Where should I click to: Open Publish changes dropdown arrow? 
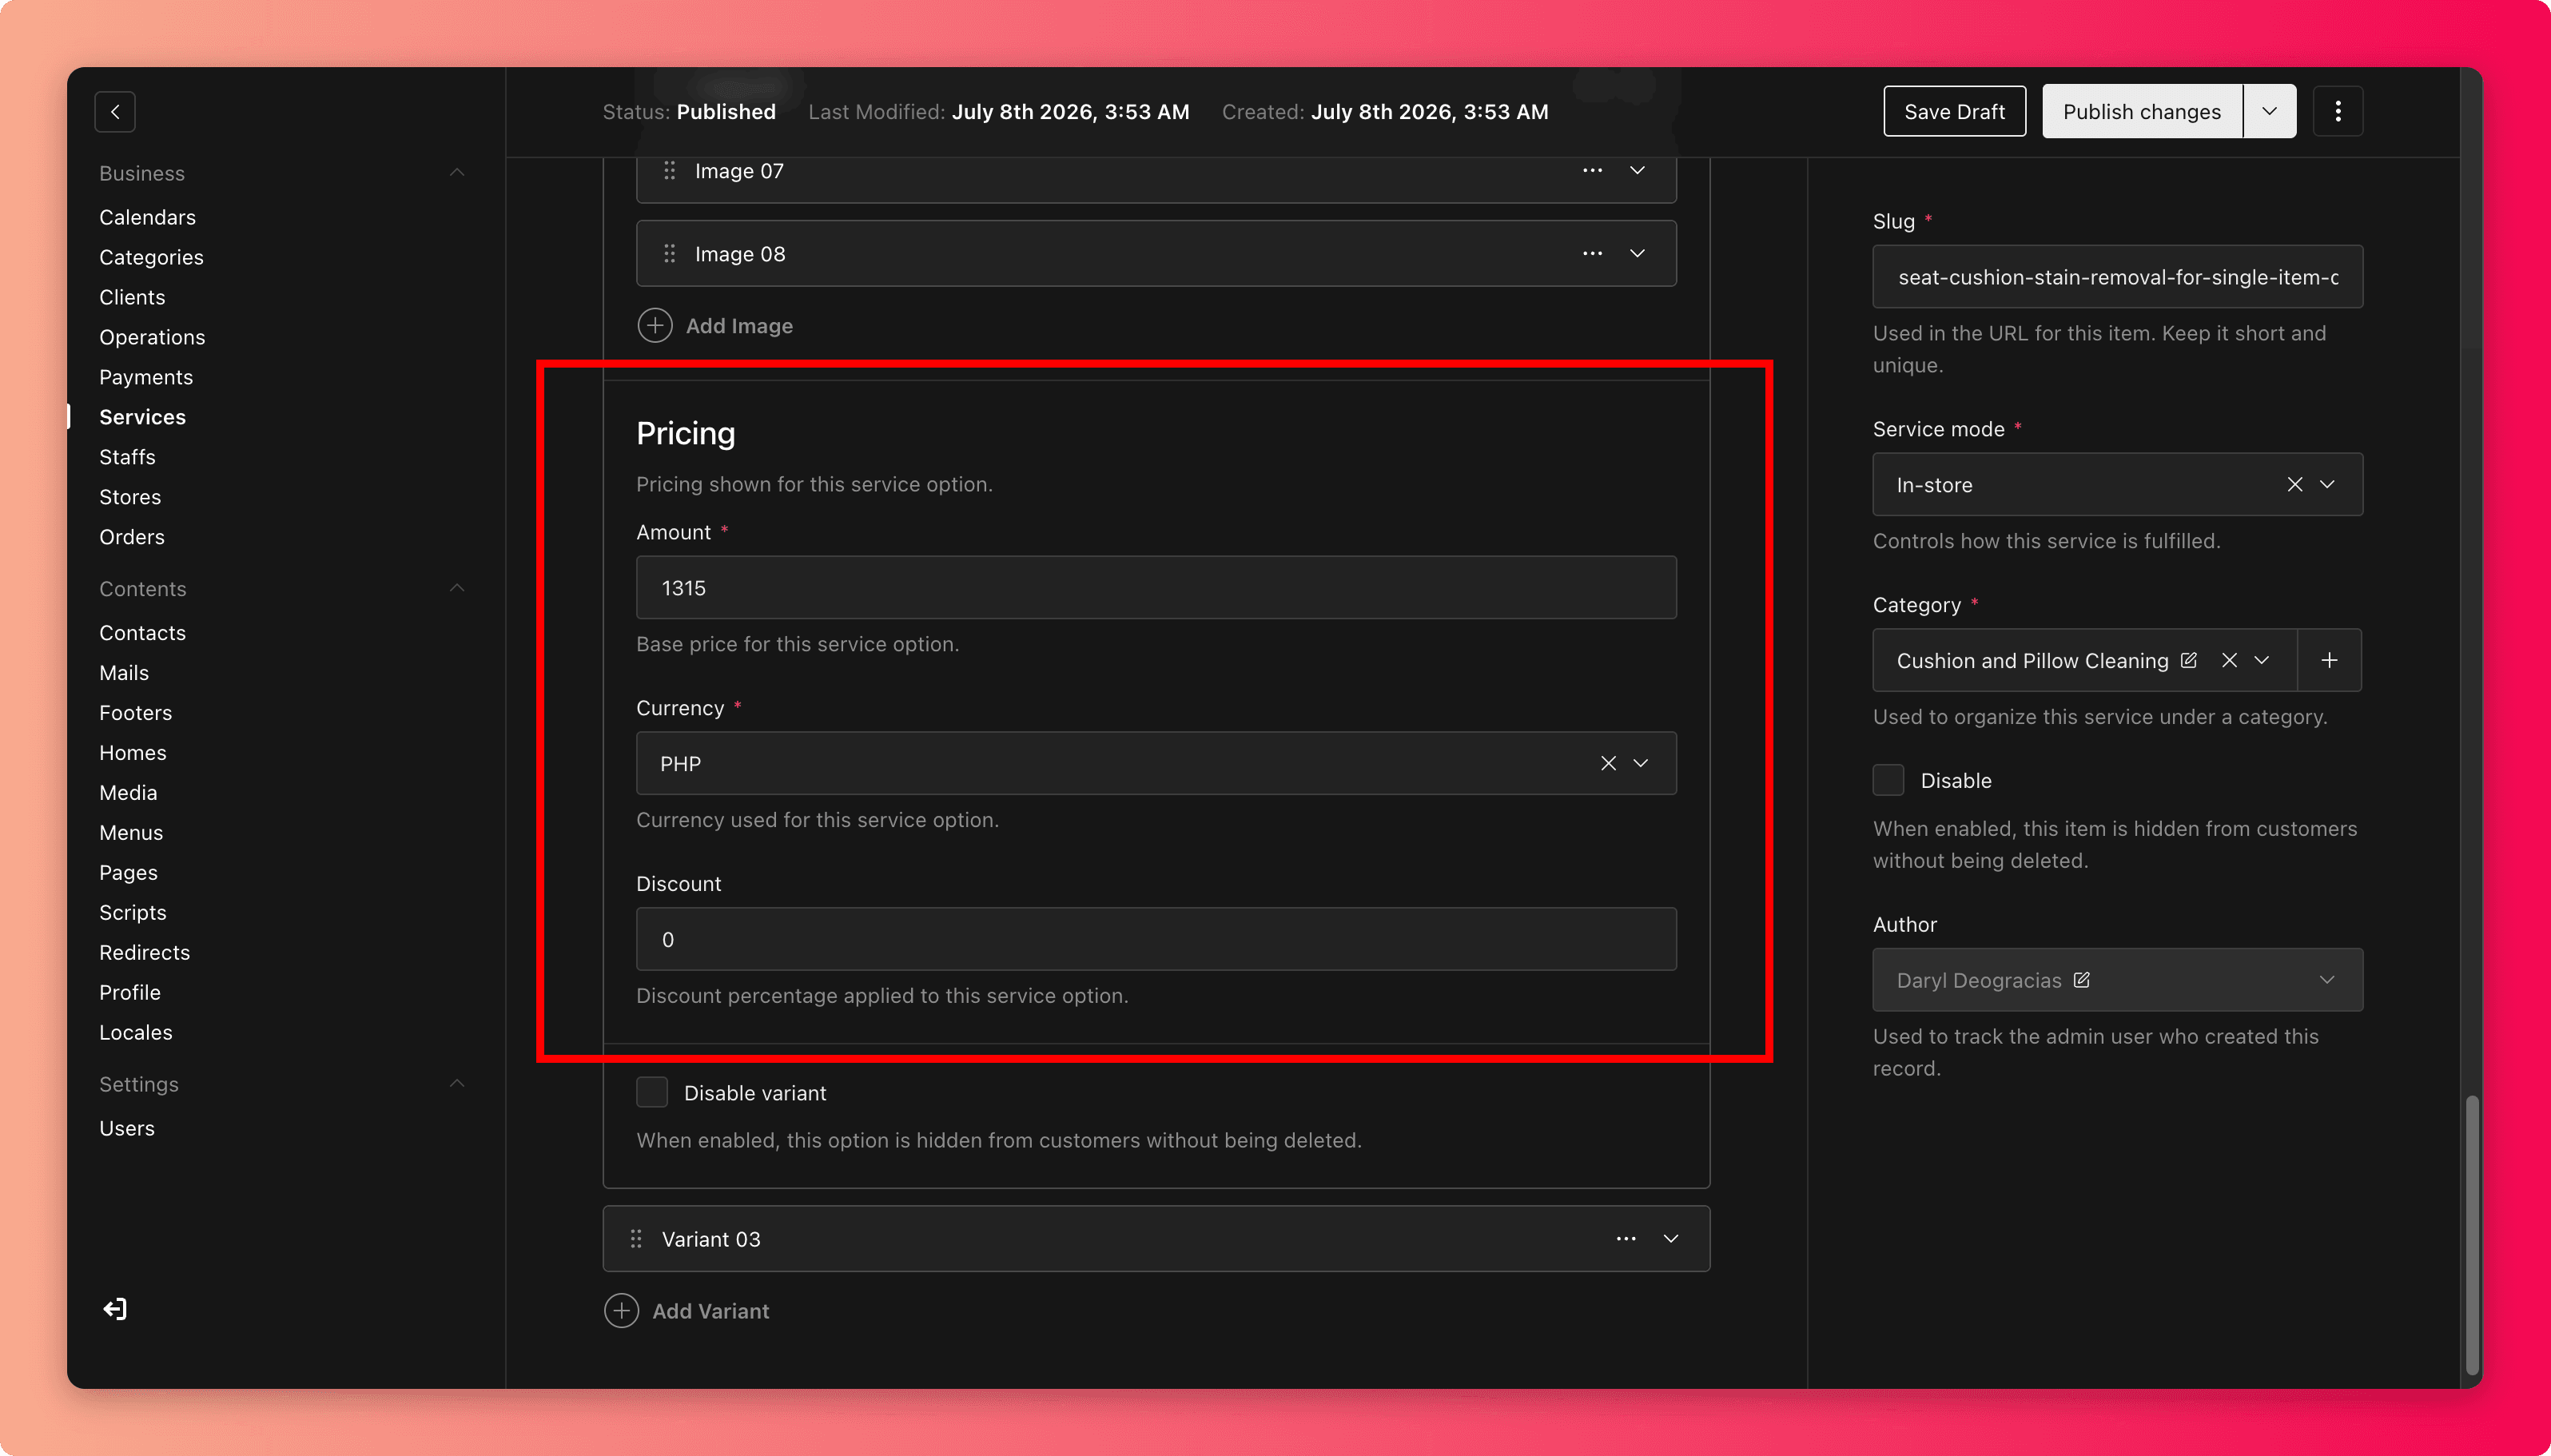(x=2269, y=111)
